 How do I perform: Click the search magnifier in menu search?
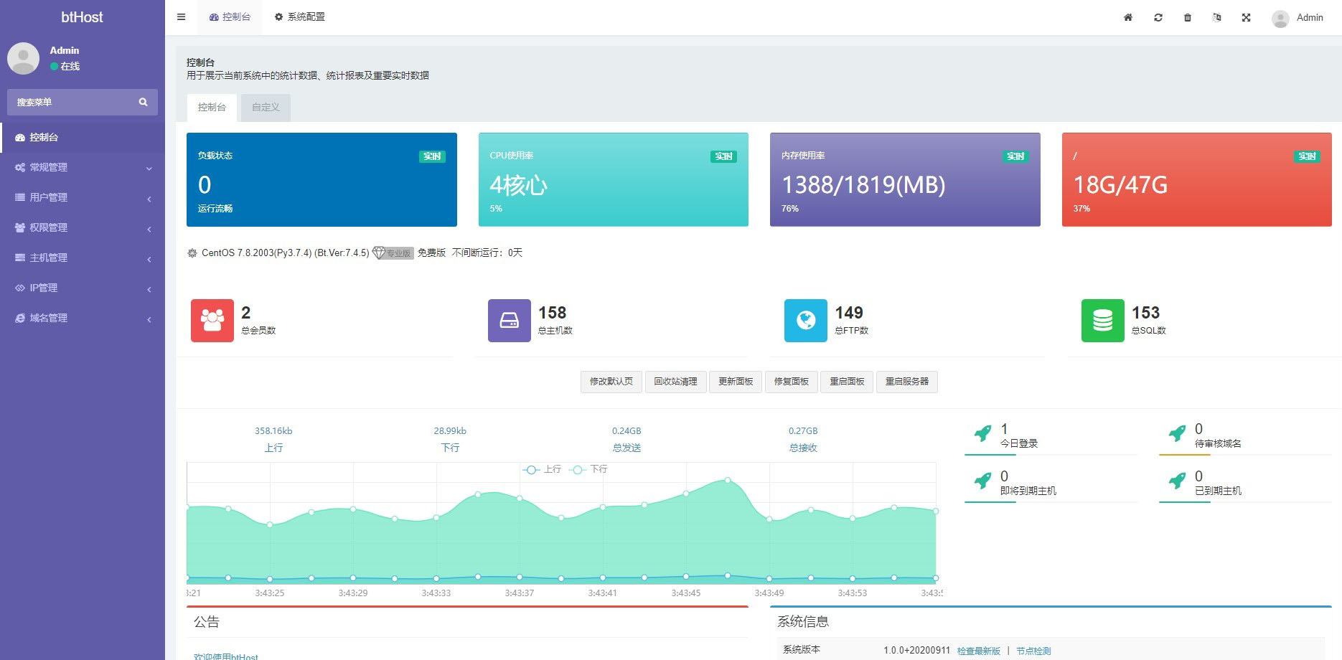143,102
